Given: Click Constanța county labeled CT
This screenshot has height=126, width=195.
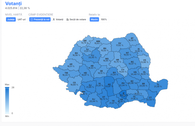Looking at the screenshot, I should (x=150, y=99).
